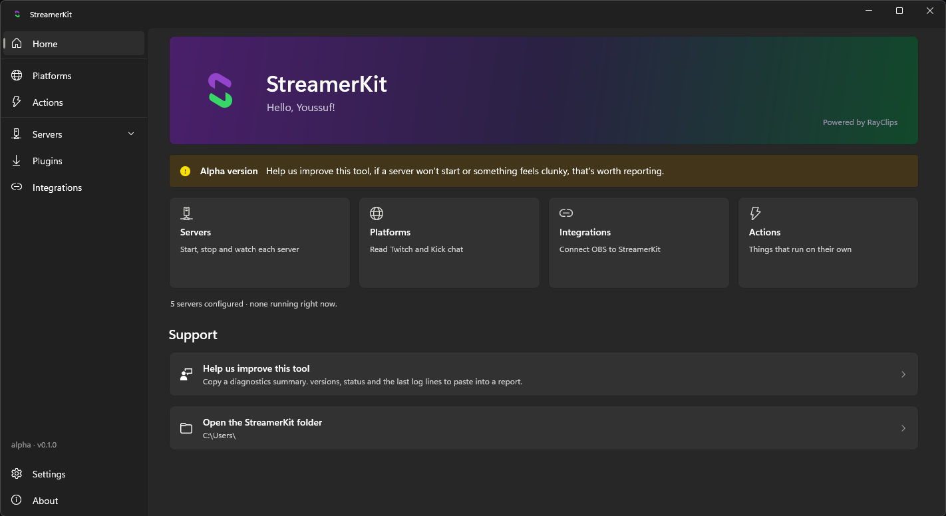The image size is (946, 516).
Task: Click the globe icon on Platforms card
Action: pyautogui.click(x=377, y=213)
